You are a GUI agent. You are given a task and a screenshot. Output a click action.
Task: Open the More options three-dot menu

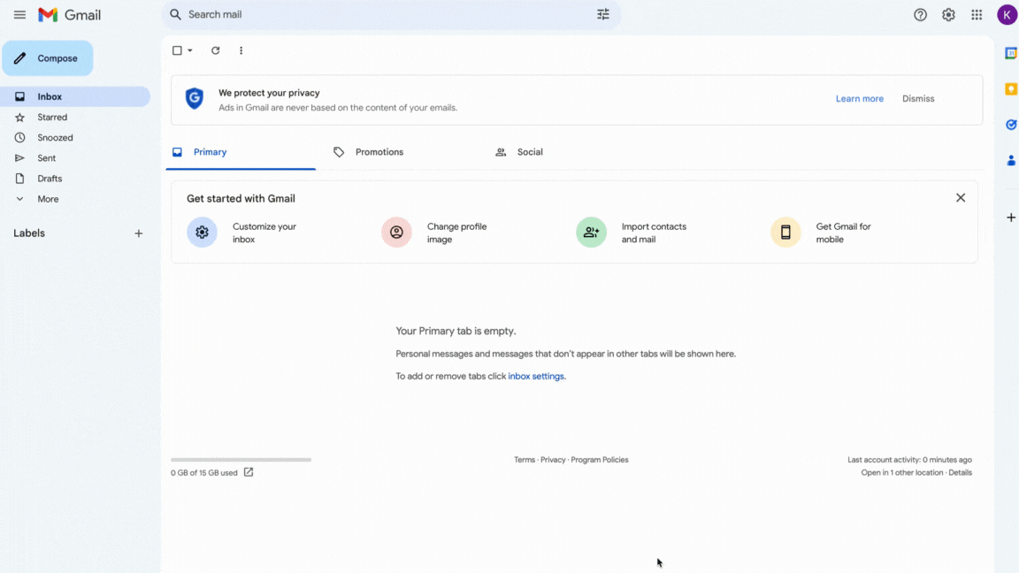(x=241, y=50)
